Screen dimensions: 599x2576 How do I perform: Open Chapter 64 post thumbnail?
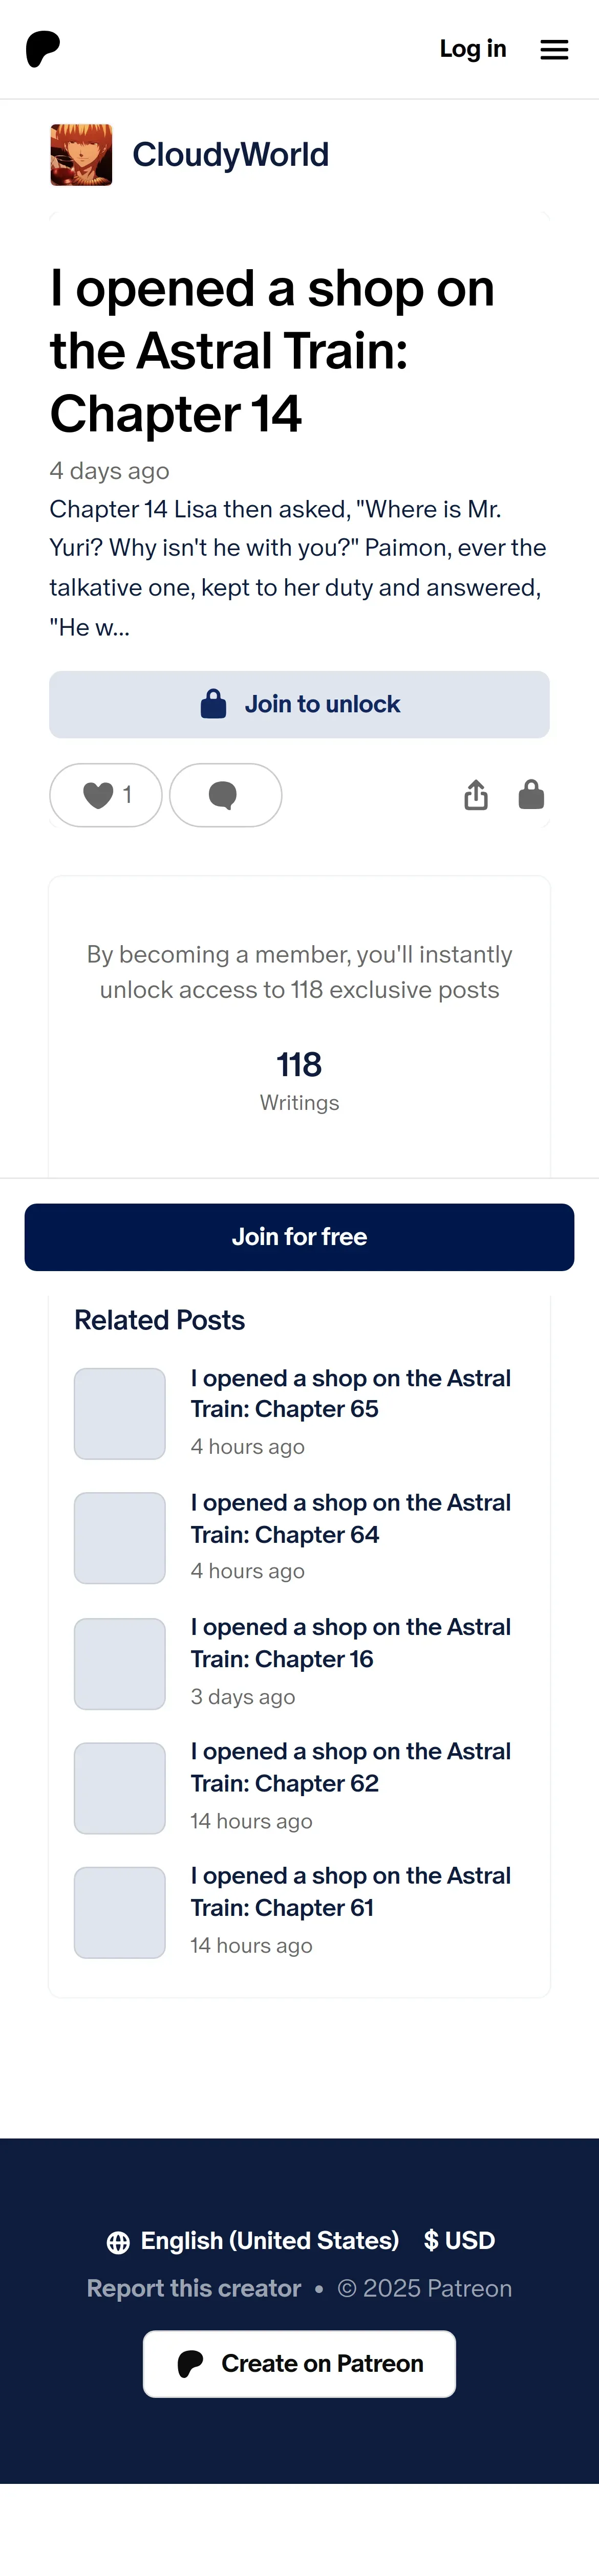click(120, 1538)
